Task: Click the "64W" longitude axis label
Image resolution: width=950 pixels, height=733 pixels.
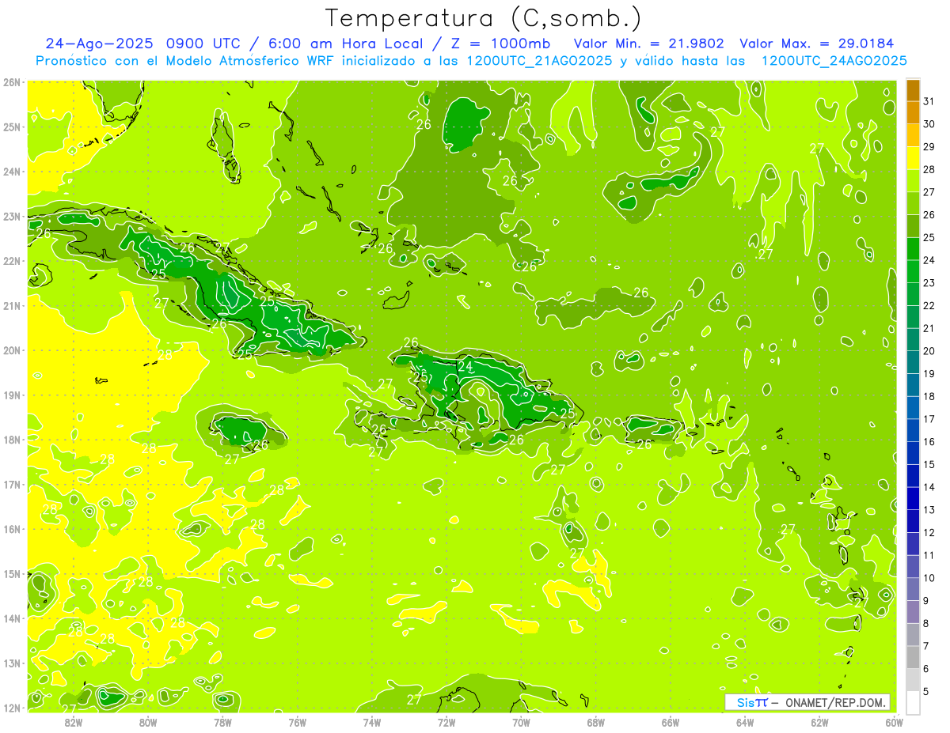Action: coord(745,722)
